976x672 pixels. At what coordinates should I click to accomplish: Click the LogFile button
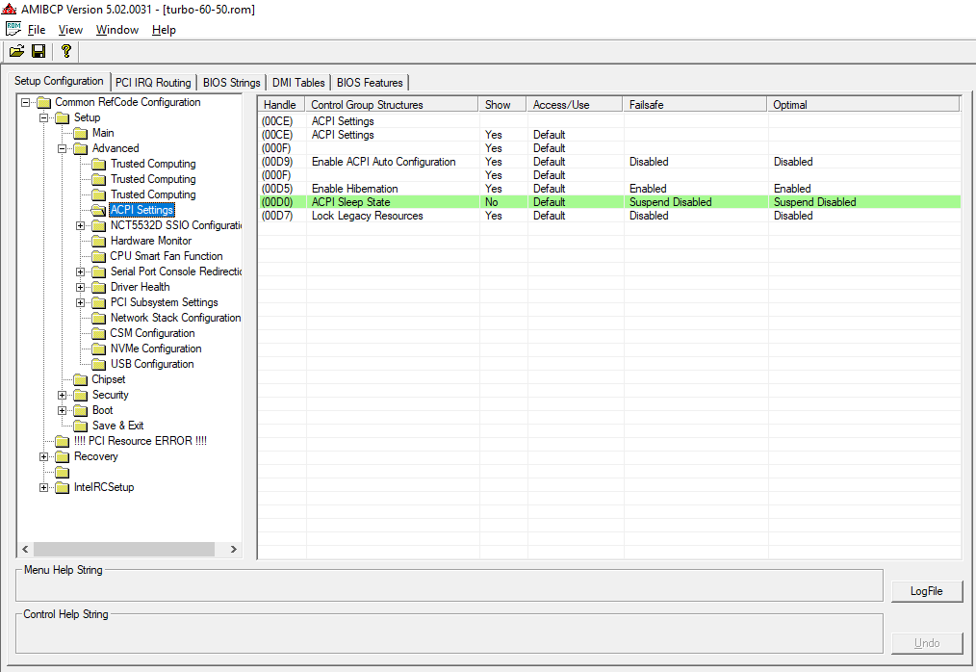click(927, 591)
